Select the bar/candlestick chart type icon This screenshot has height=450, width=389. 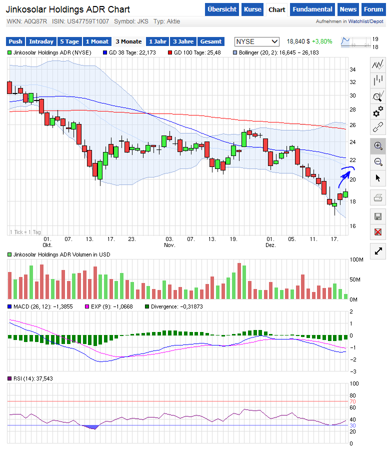[378, 80]
